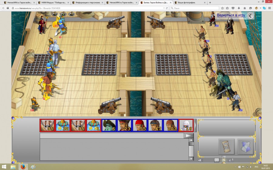Bookmark this page with star icon

coord(222,8)
